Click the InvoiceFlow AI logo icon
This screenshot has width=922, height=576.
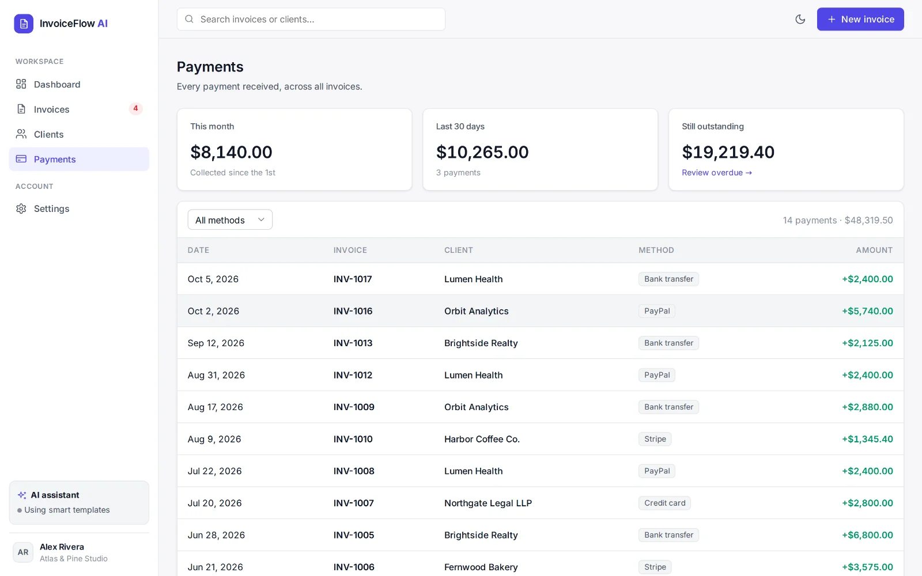coord(24,24)
